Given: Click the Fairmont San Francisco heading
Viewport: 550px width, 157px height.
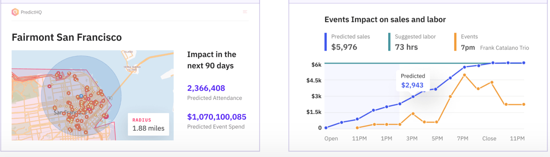Looking at the screenshot, I should [67, 37].
